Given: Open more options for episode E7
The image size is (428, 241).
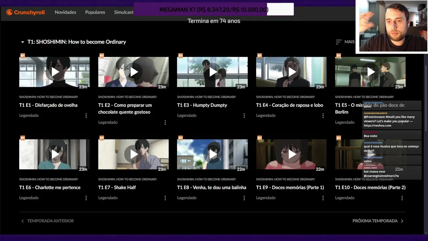Looking at the screenshot, I should coord(165,198).
